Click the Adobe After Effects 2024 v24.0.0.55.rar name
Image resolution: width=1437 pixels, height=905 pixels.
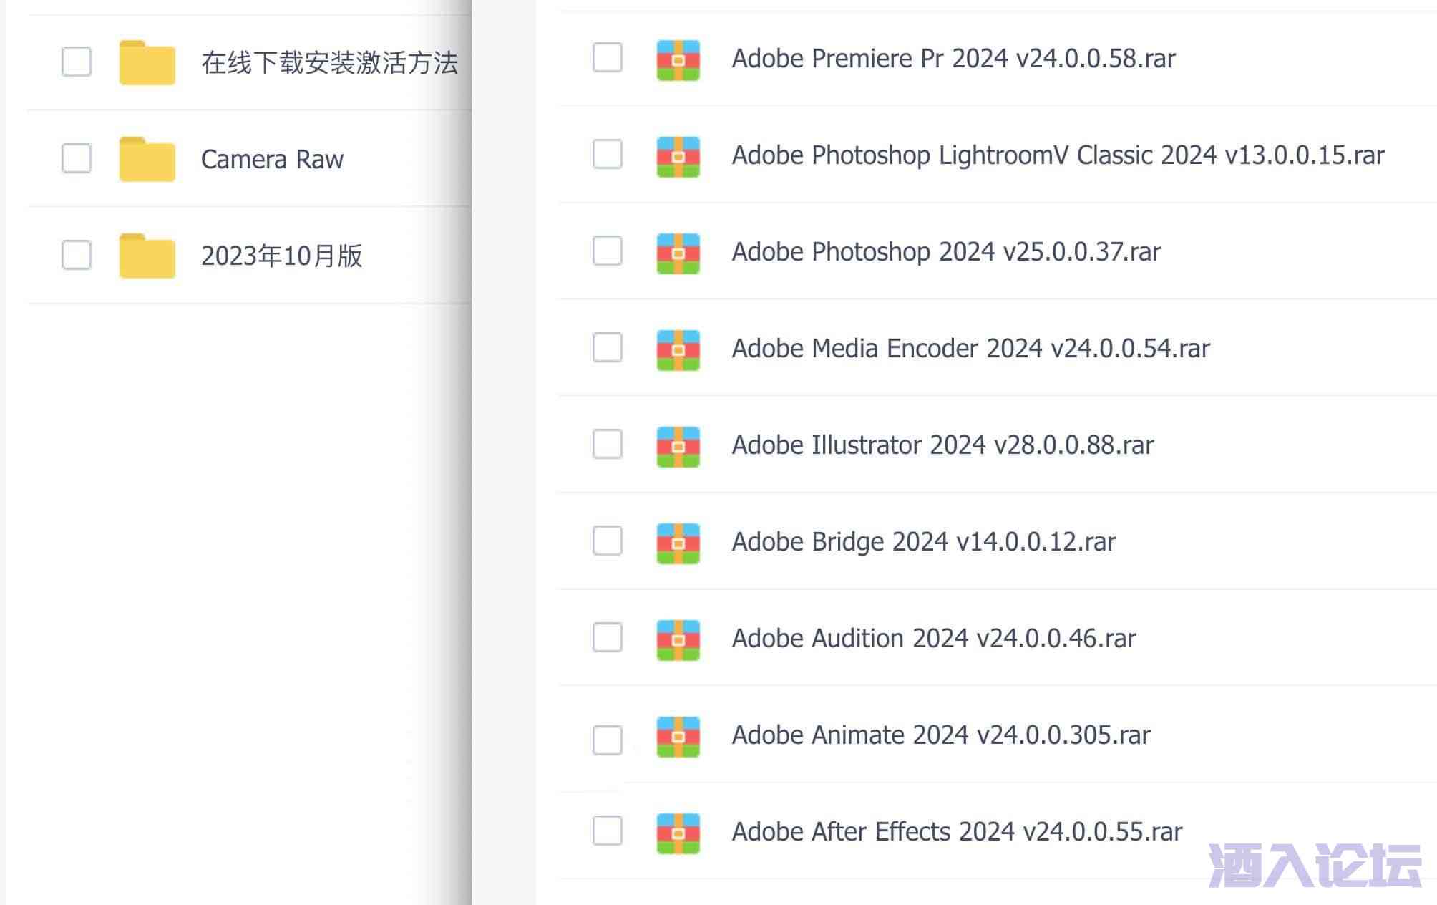point(956,832)
